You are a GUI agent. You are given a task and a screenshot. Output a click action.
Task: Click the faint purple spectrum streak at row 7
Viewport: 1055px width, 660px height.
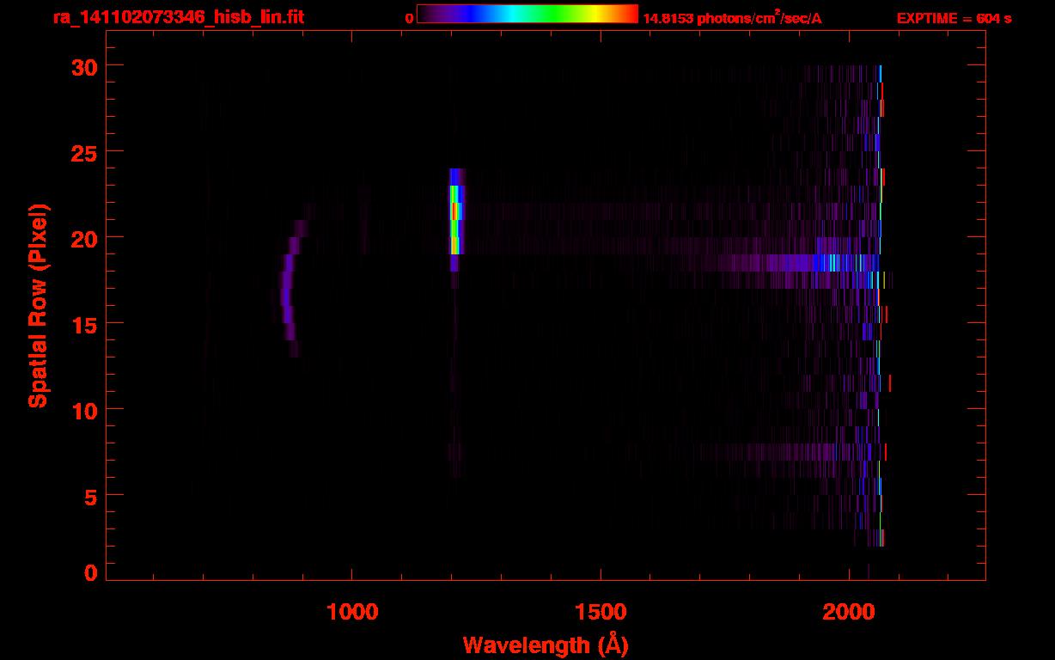click(773, 452)
